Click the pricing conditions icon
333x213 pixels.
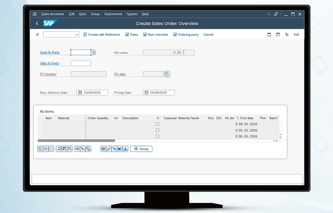(103, 149)
